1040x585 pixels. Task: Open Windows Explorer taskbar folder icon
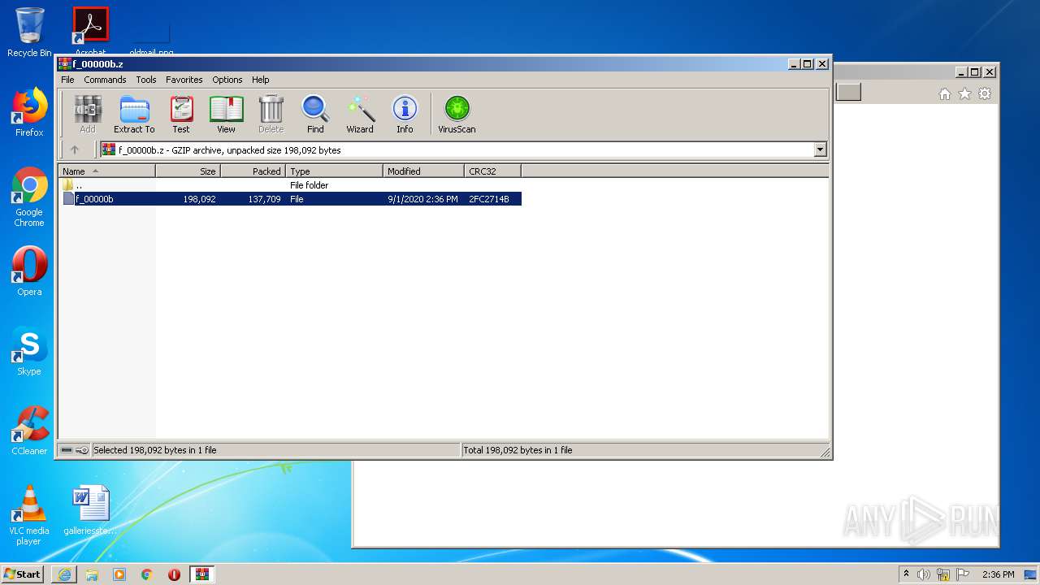tap(92, 574)
